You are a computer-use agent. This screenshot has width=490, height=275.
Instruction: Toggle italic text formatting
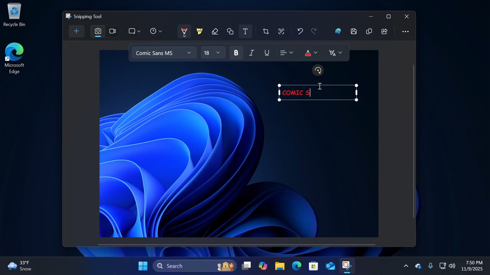(x=252, y=53)
